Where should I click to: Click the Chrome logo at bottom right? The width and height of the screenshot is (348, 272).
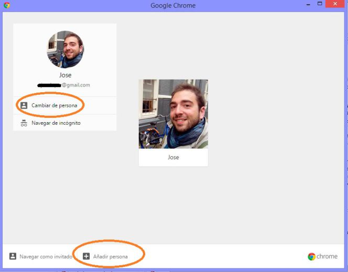[312, 256]
